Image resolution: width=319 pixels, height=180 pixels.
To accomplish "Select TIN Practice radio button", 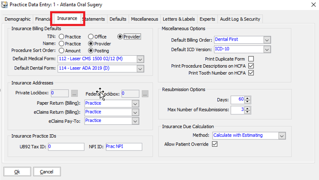I will (x=62, y=37).
